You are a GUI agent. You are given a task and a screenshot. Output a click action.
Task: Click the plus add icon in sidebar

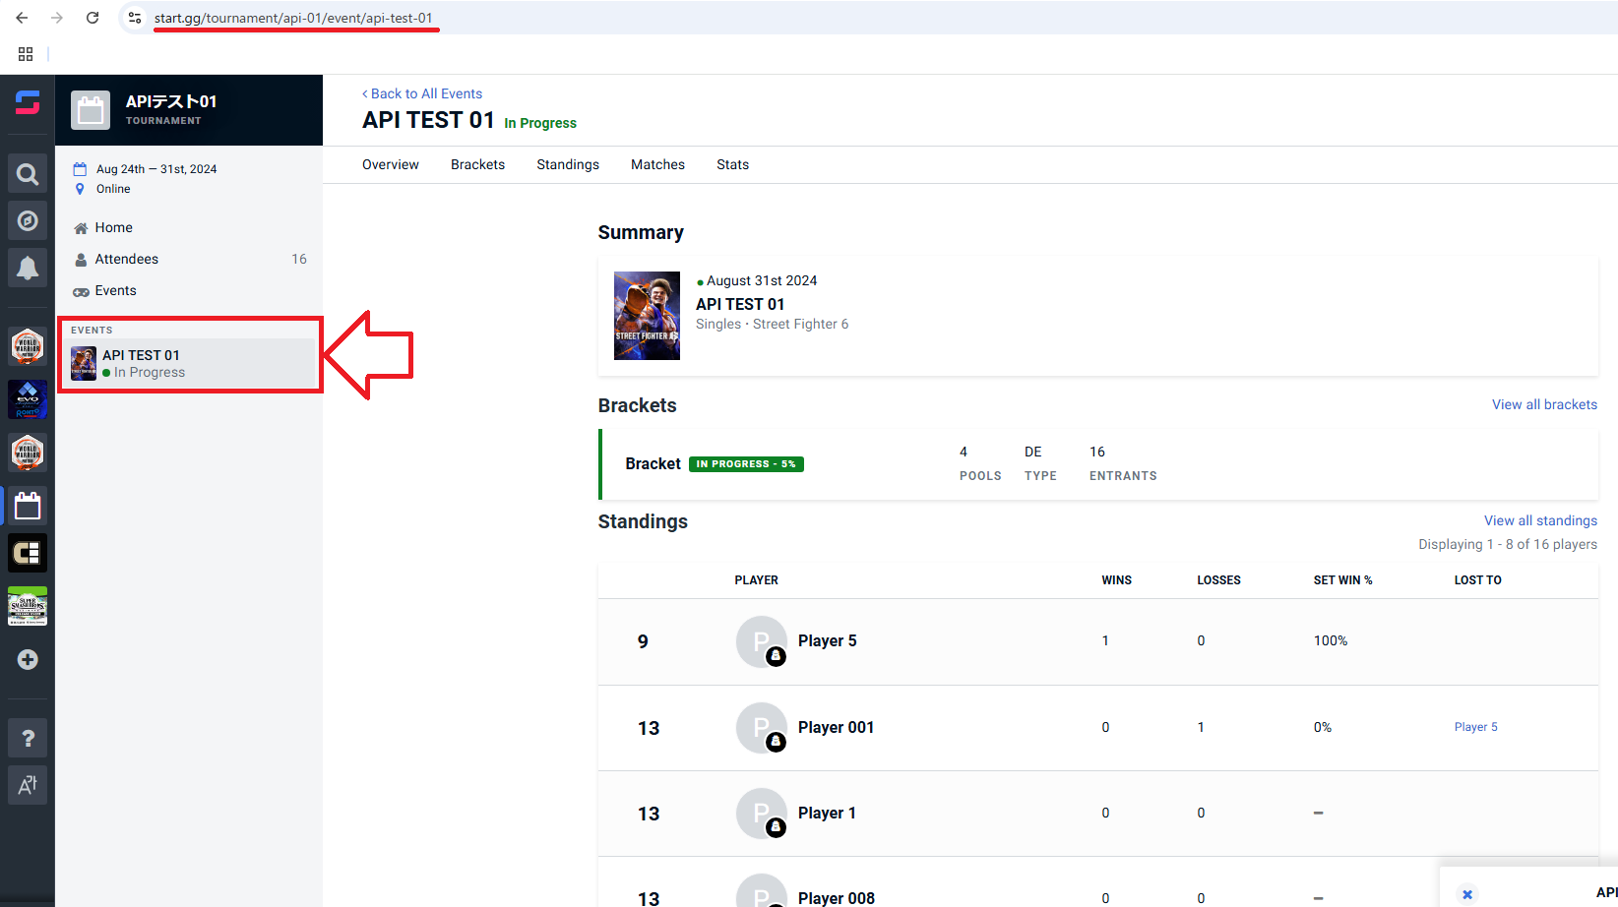click(28, 659)
